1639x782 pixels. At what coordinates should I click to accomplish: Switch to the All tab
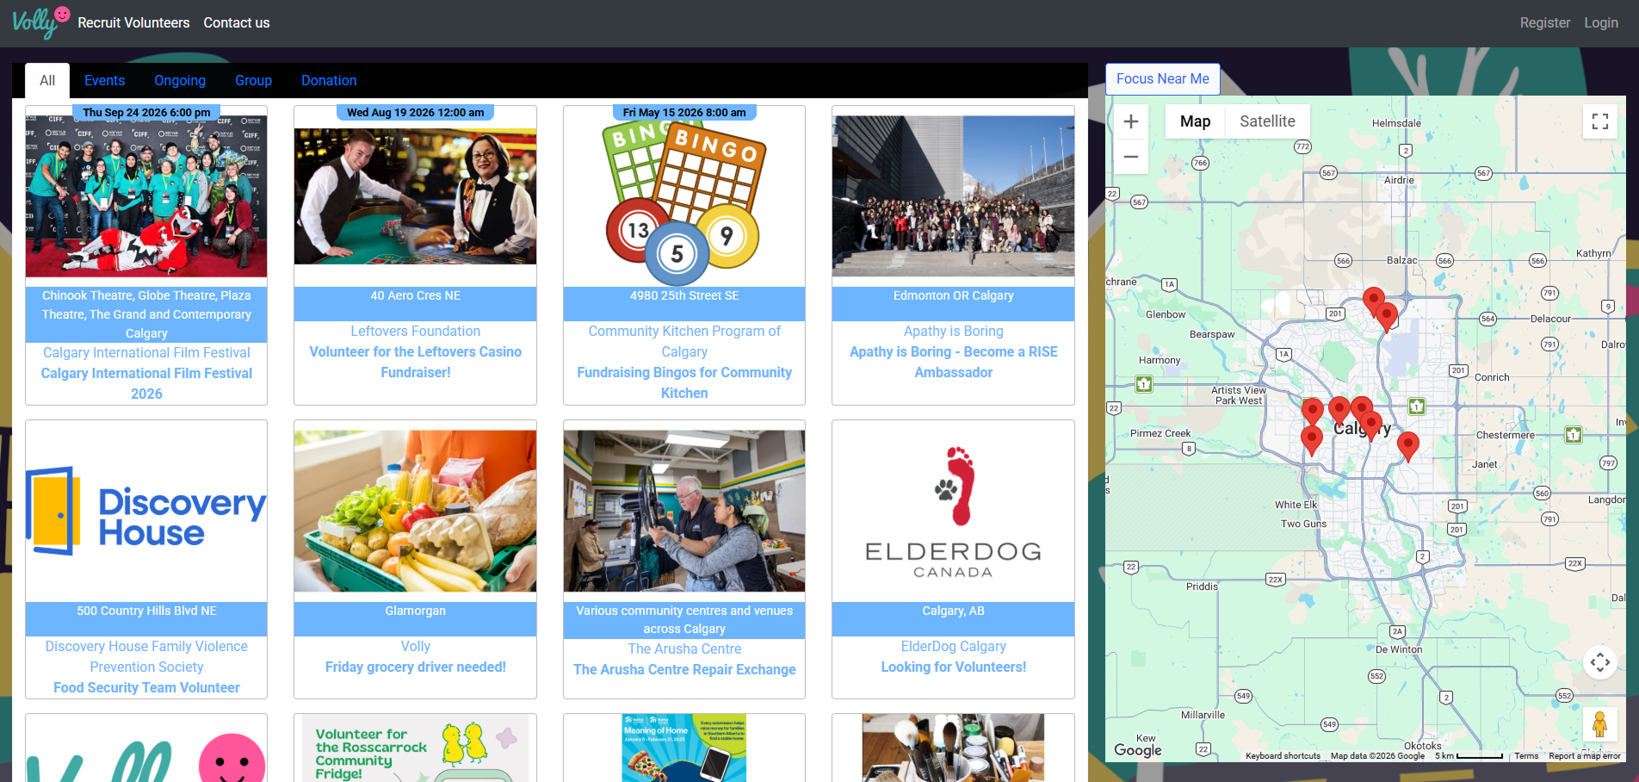47,80
